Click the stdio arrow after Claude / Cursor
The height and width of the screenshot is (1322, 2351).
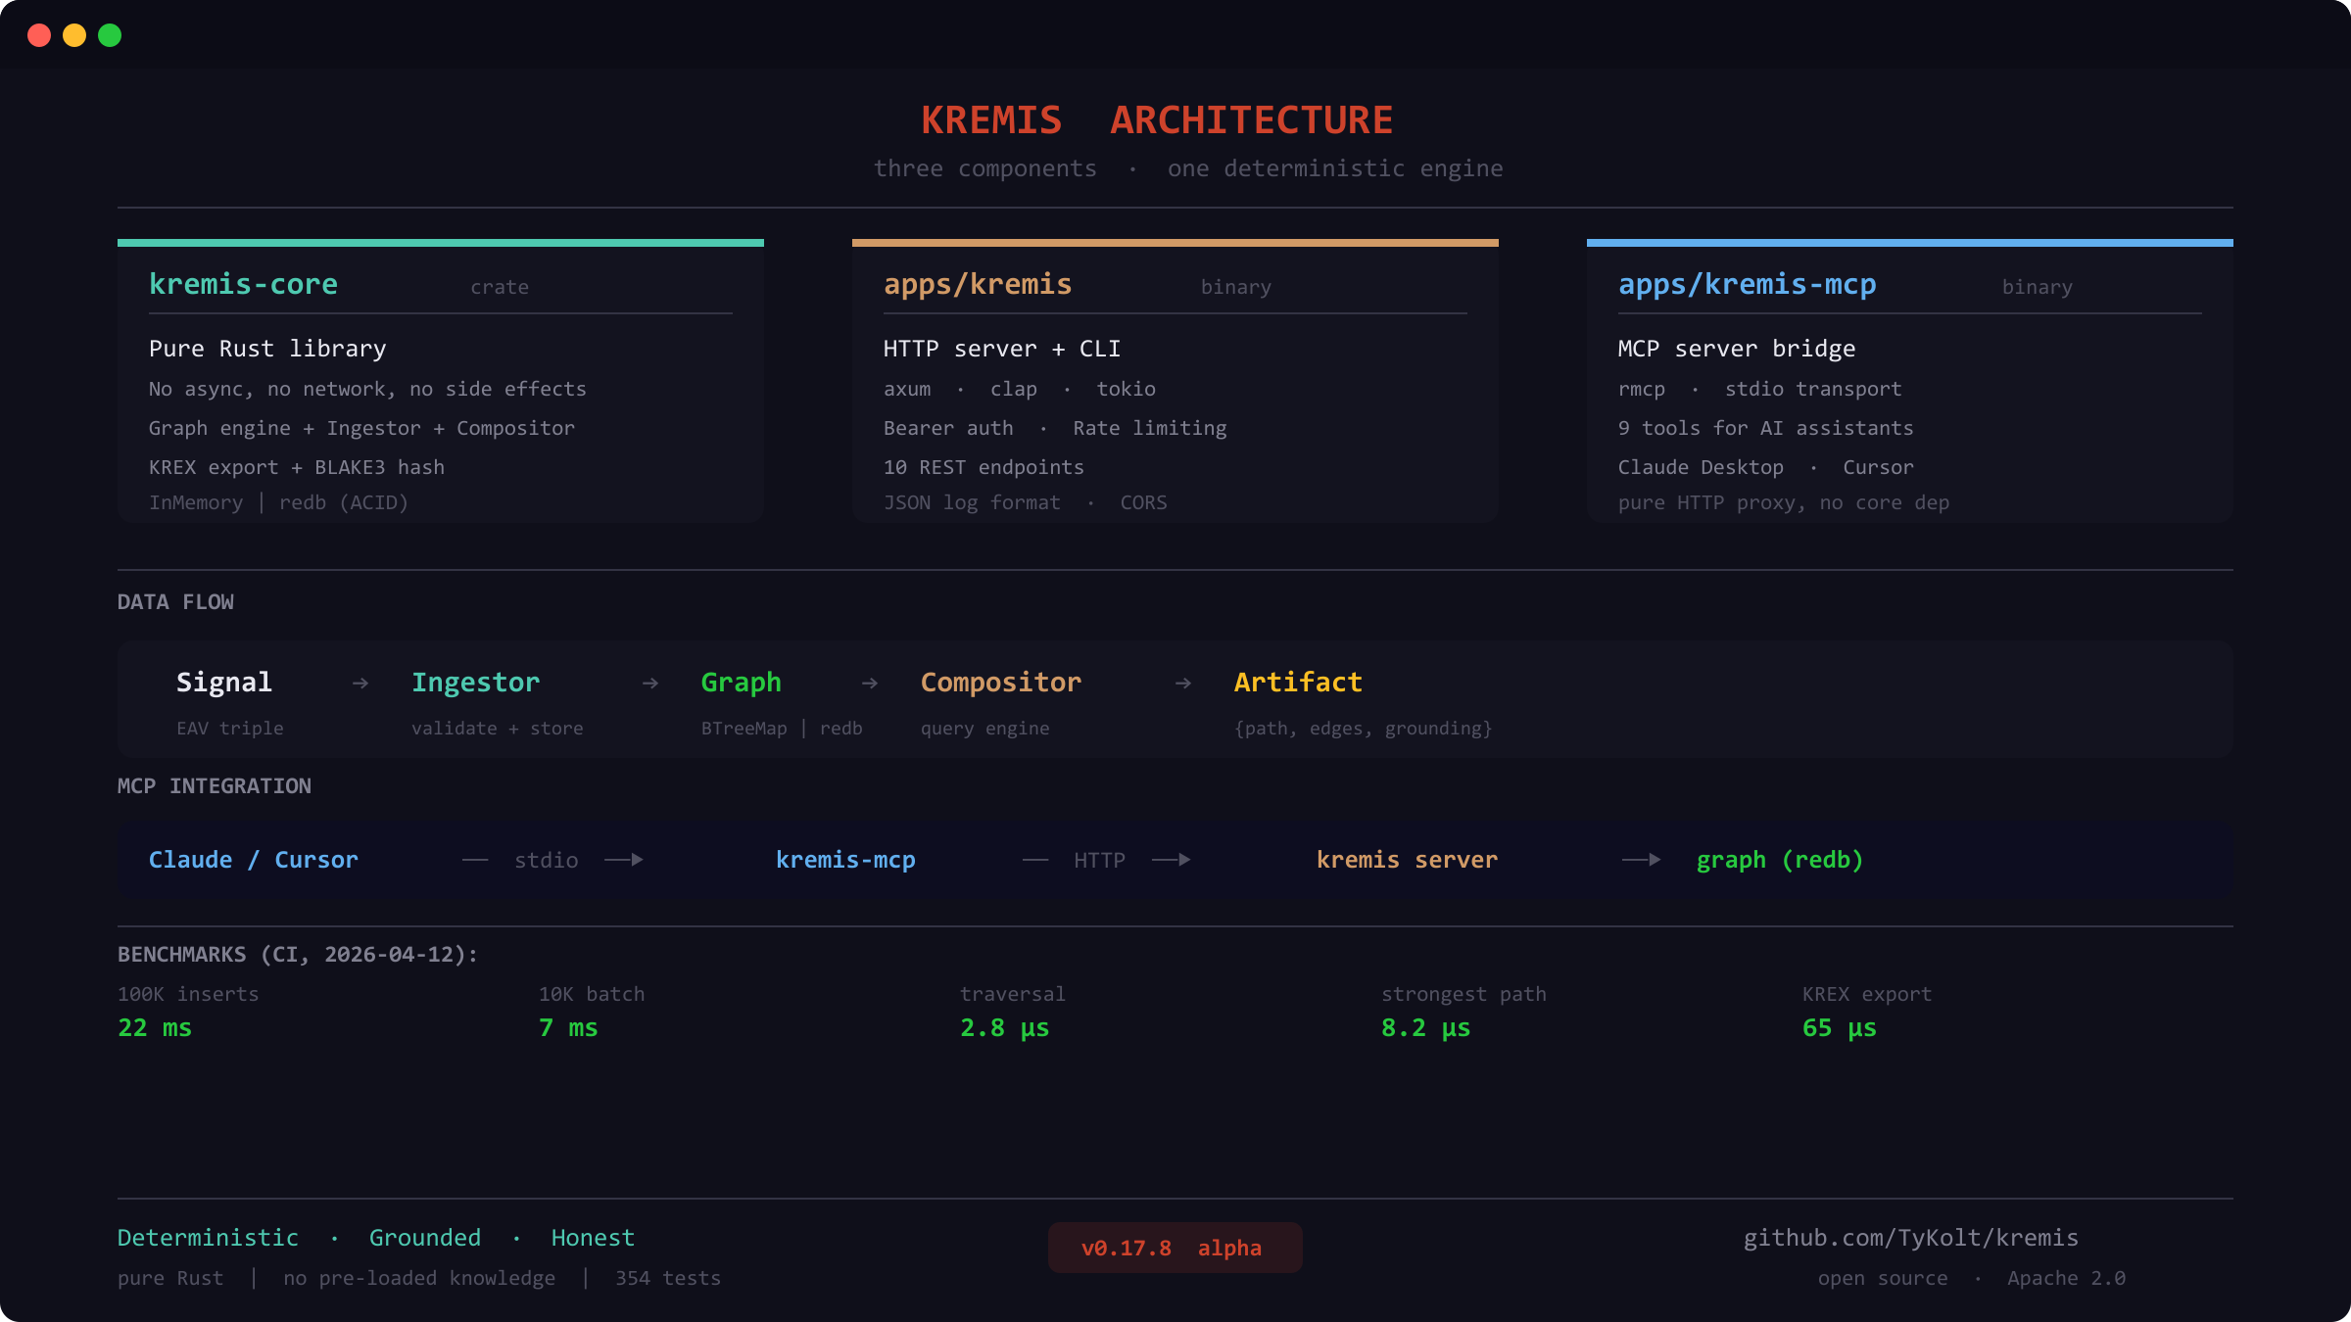(x=624, y=860)
